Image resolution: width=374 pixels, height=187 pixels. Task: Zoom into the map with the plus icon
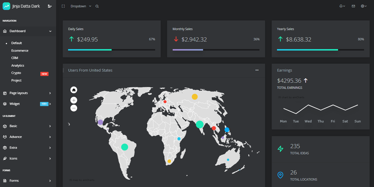tap(74, 100)
